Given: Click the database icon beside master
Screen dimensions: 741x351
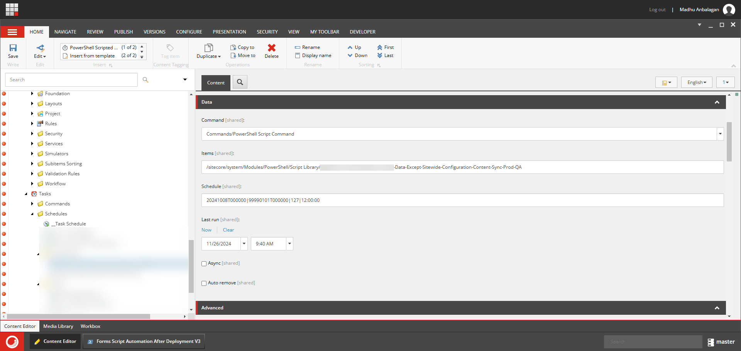Looking at the screenshot, I should (x=711, y=342).
